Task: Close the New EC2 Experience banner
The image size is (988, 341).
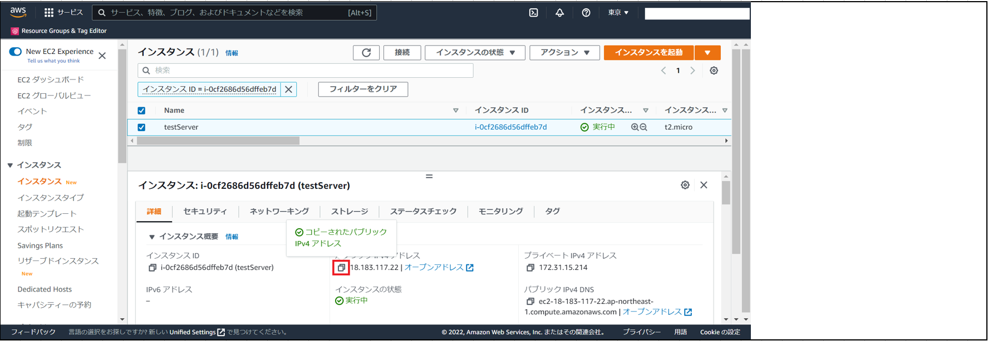Action: click(x=102, y=56)
